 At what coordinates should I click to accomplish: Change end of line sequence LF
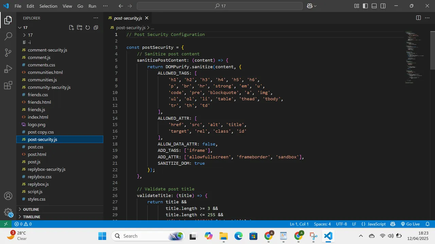pos(354,224)
